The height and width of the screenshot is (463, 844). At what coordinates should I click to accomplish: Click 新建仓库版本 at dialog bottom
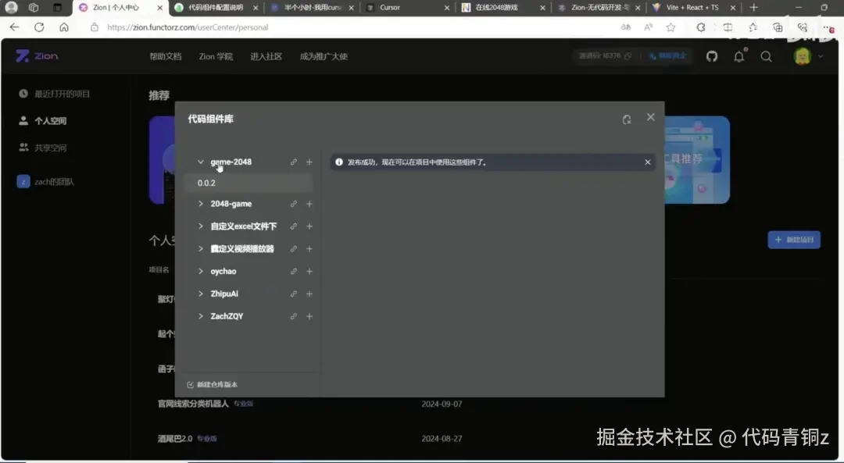[212, 384]
